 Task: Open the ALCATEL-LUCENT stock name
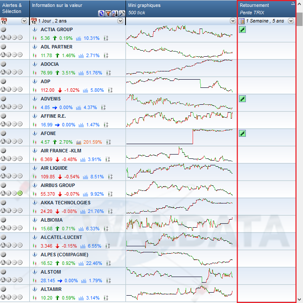click(61, 237)
